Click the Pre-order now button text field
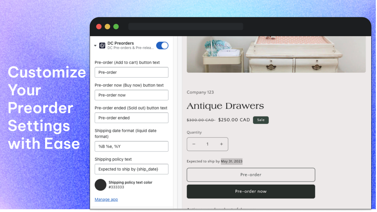 [131, 95]
